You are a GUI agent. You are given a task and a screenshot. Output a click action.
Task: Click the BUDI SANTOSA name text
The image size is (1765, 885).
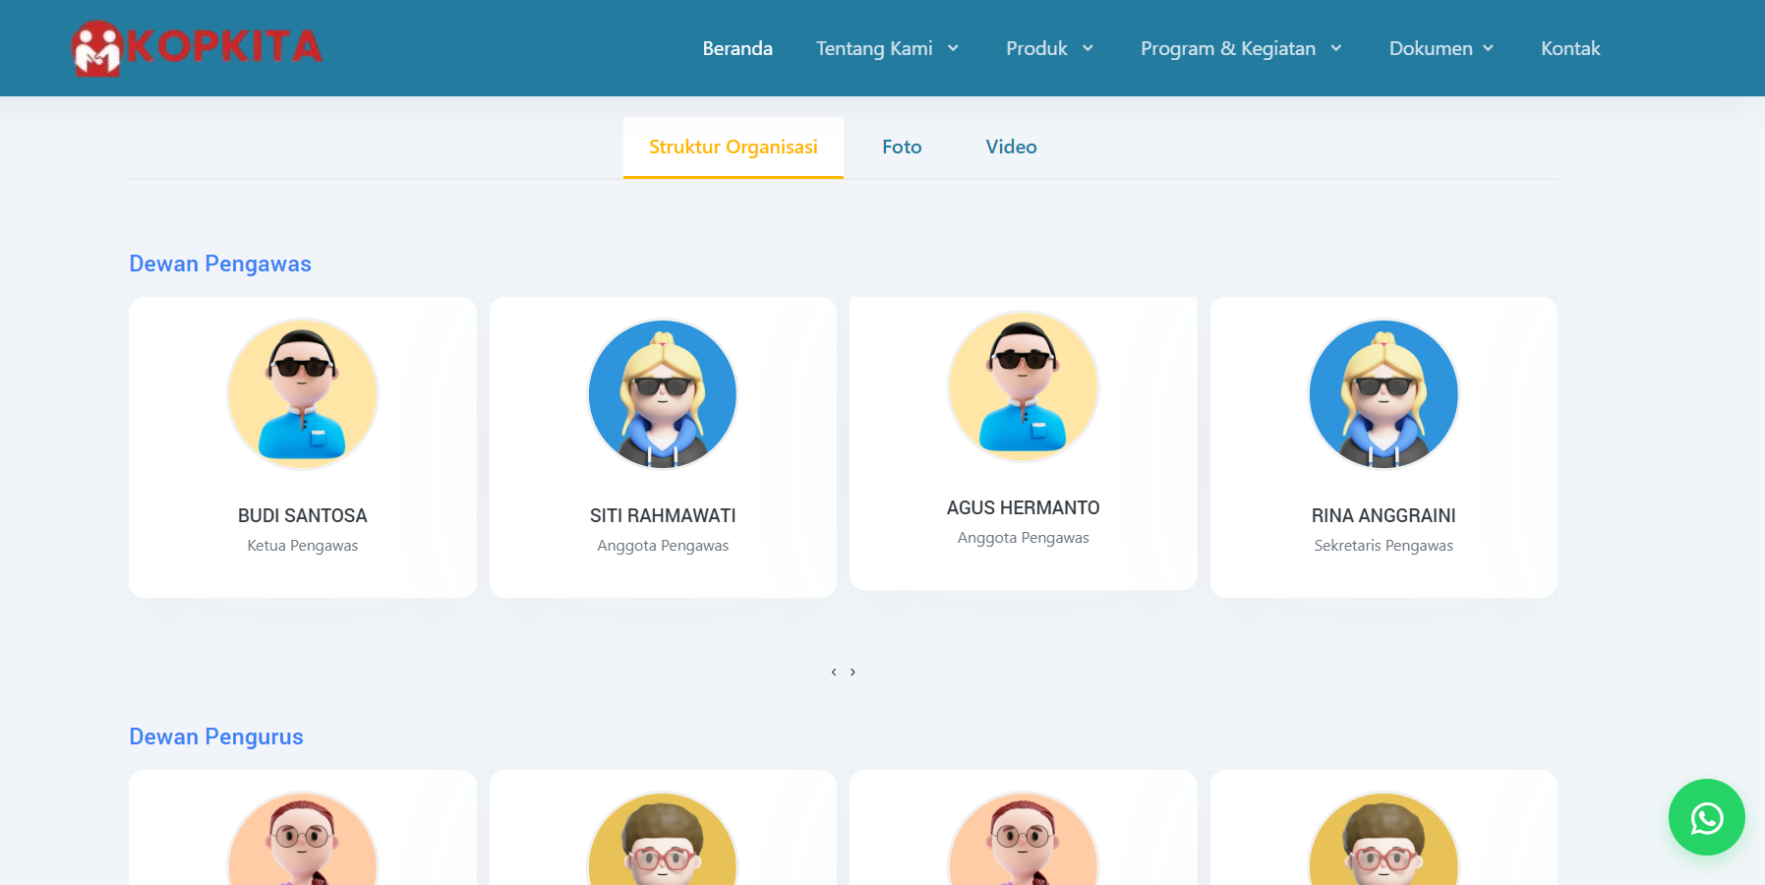[x=303, y=515]
